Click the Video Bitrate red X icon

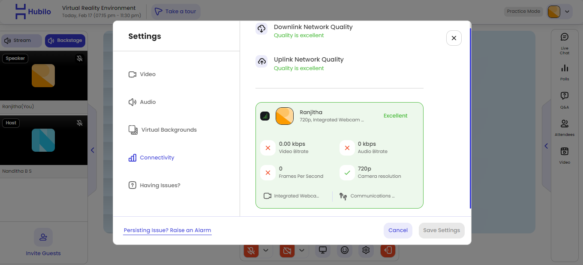[x=268, y=148]
